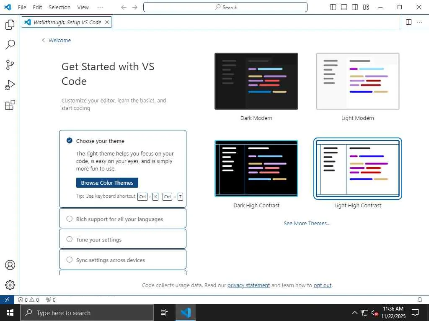The width and height of the screenshot is (429, 321).
Task: Click the Browse Color Themes button
Action: 107,183
